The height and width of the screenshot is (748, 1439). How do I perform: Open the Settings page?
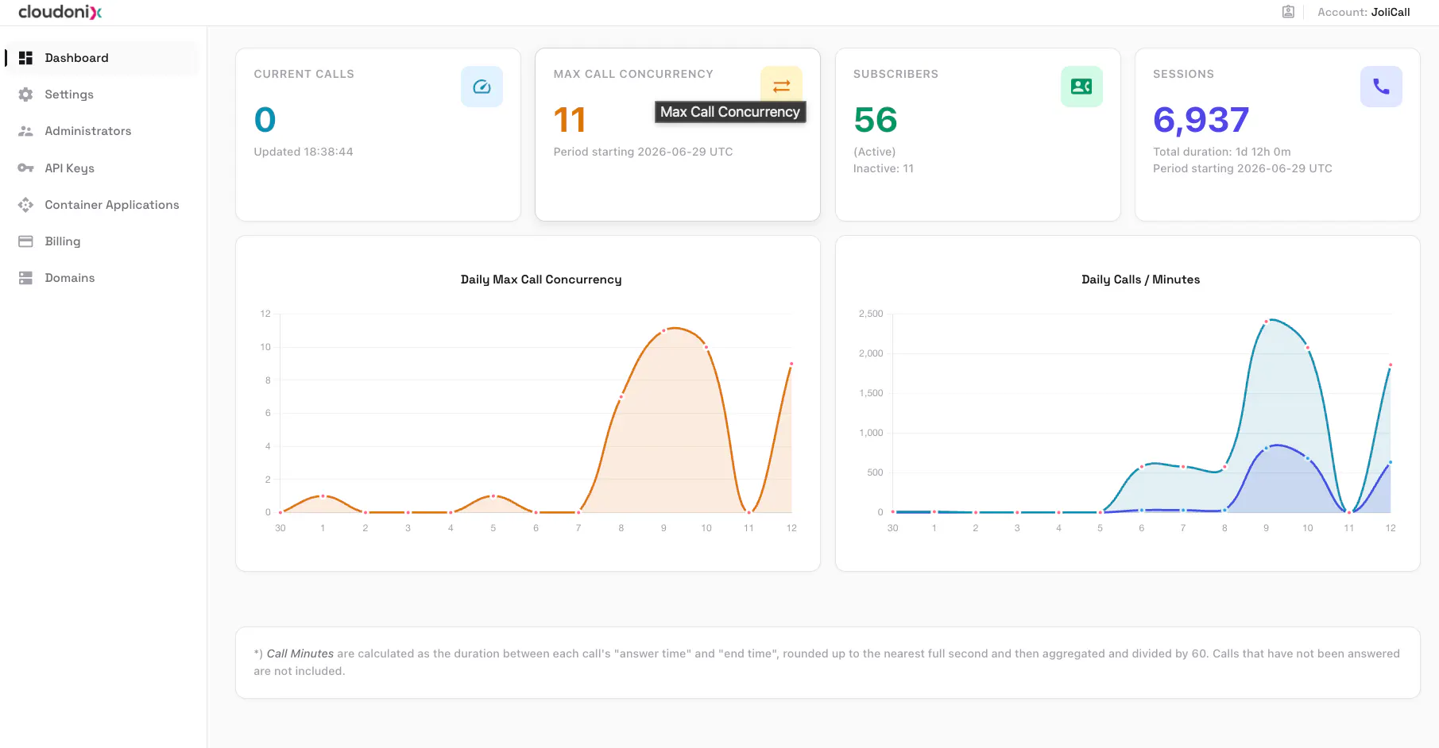pyautogui.click(x=103, y=94)
